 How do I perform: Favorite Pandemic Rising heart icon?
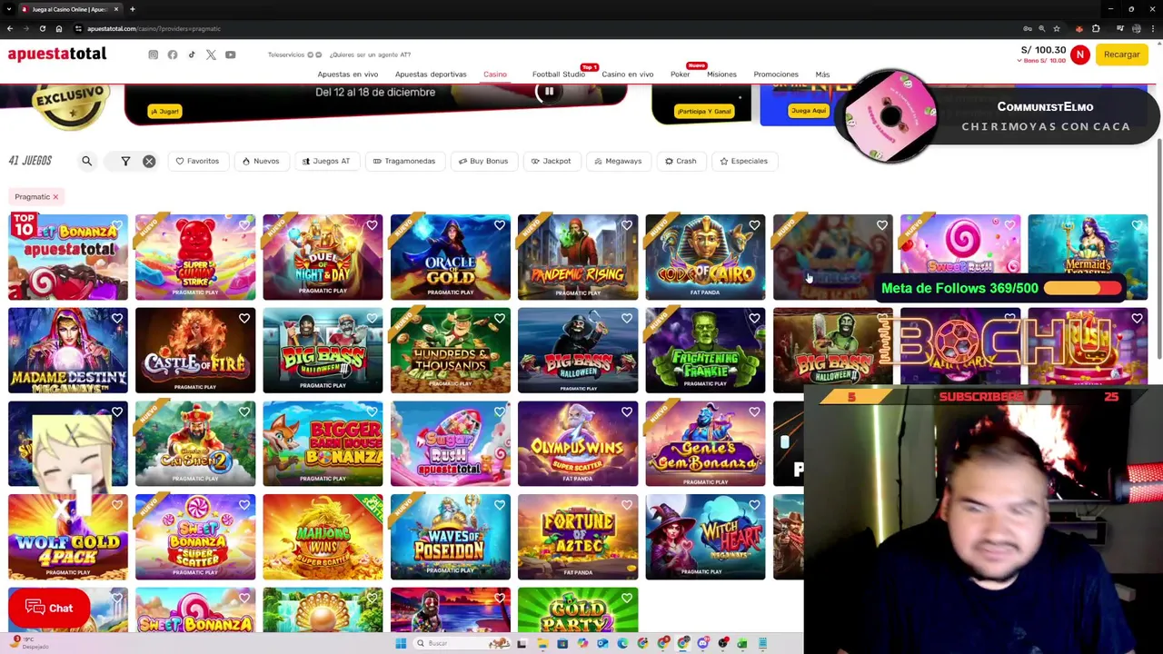tap(627, 225)
